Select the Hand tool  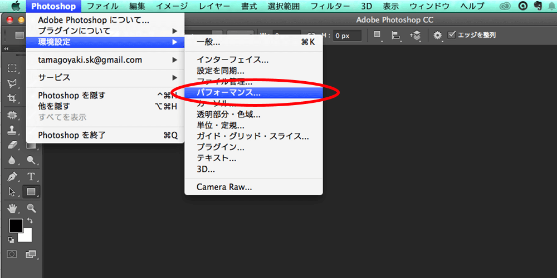coord(12,208)
